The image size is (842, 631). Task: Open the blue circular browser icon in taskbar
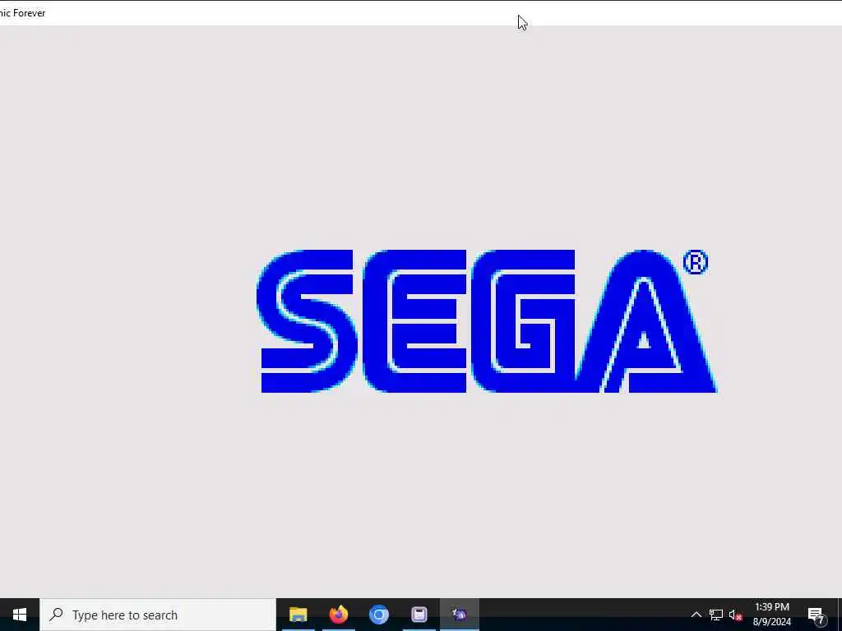(378, 615)
